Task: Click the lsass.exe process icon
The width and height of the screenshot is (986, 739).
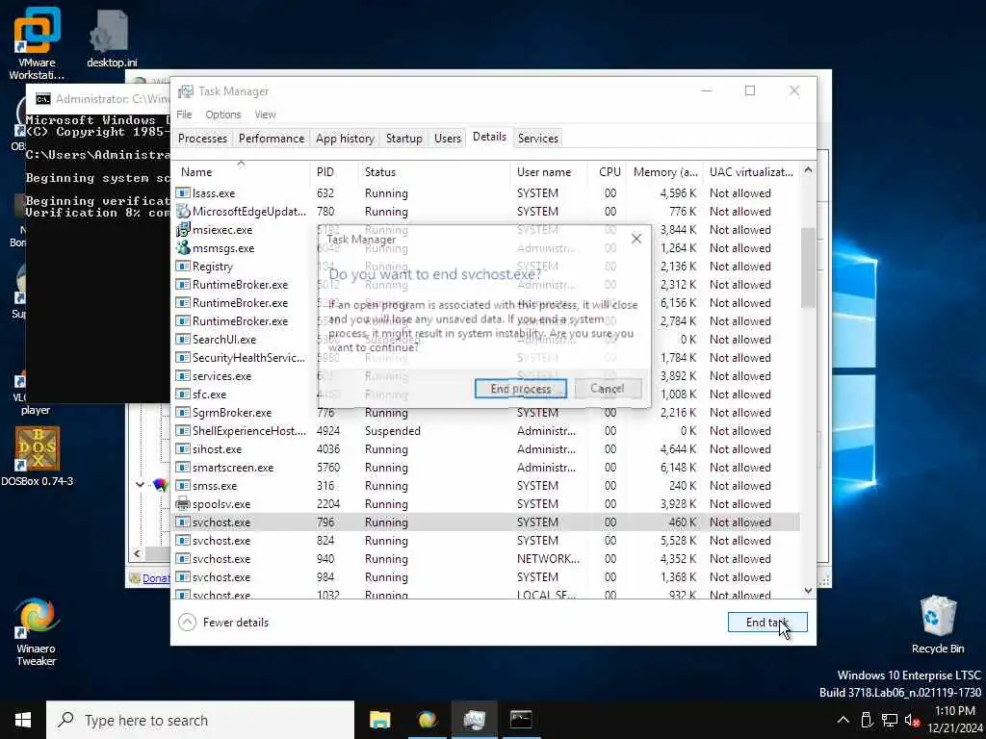Action: tap(182, 192)
